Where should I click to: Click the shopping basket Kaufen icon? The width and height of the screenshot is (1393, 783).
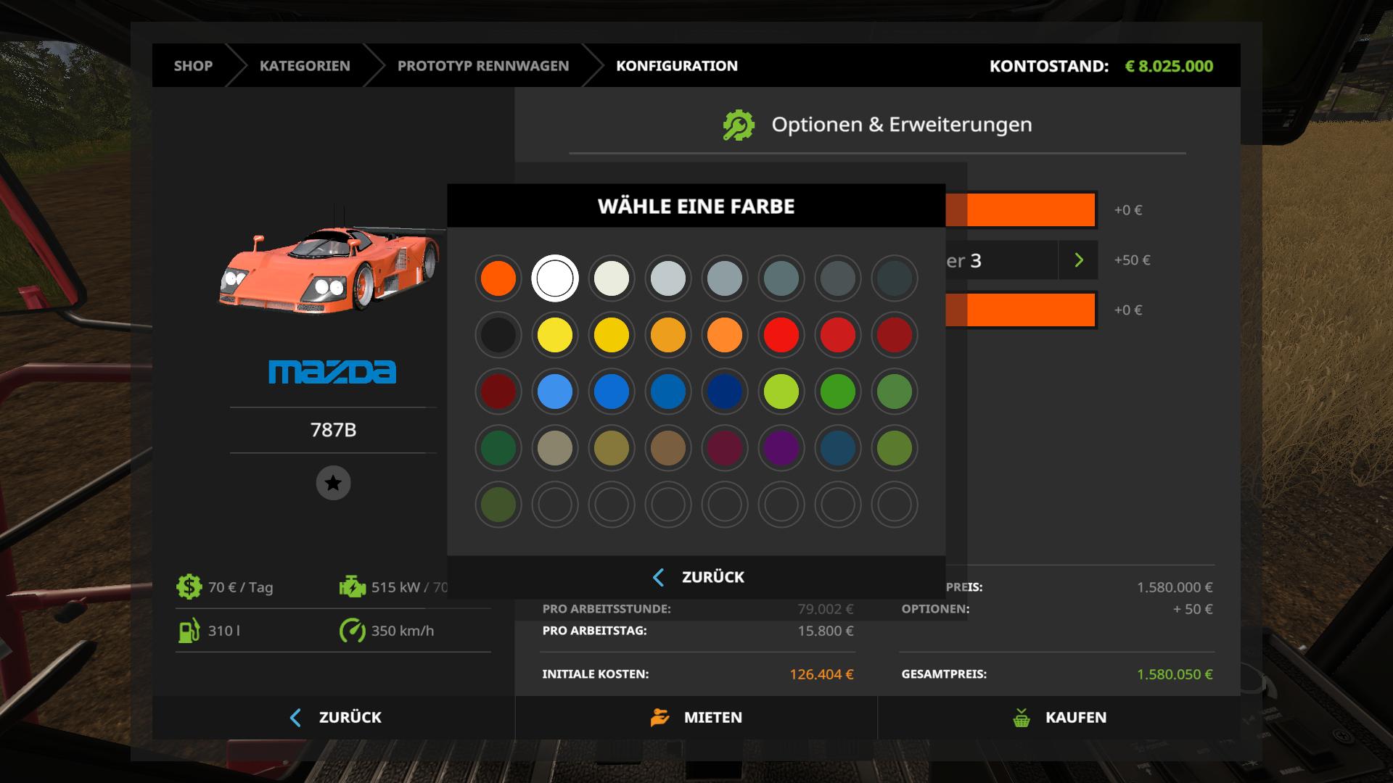[x=1022, y=718]
